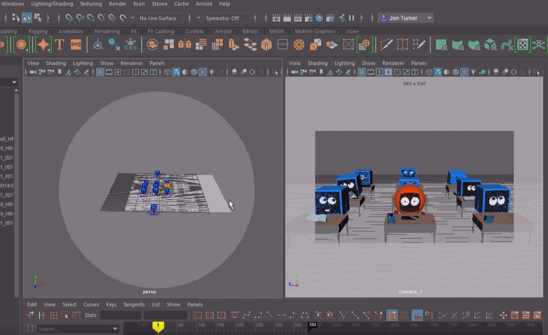Open the Renderer menu in persp panel
The width and height of the screenshot is (548, 335).
click(131, 63)
